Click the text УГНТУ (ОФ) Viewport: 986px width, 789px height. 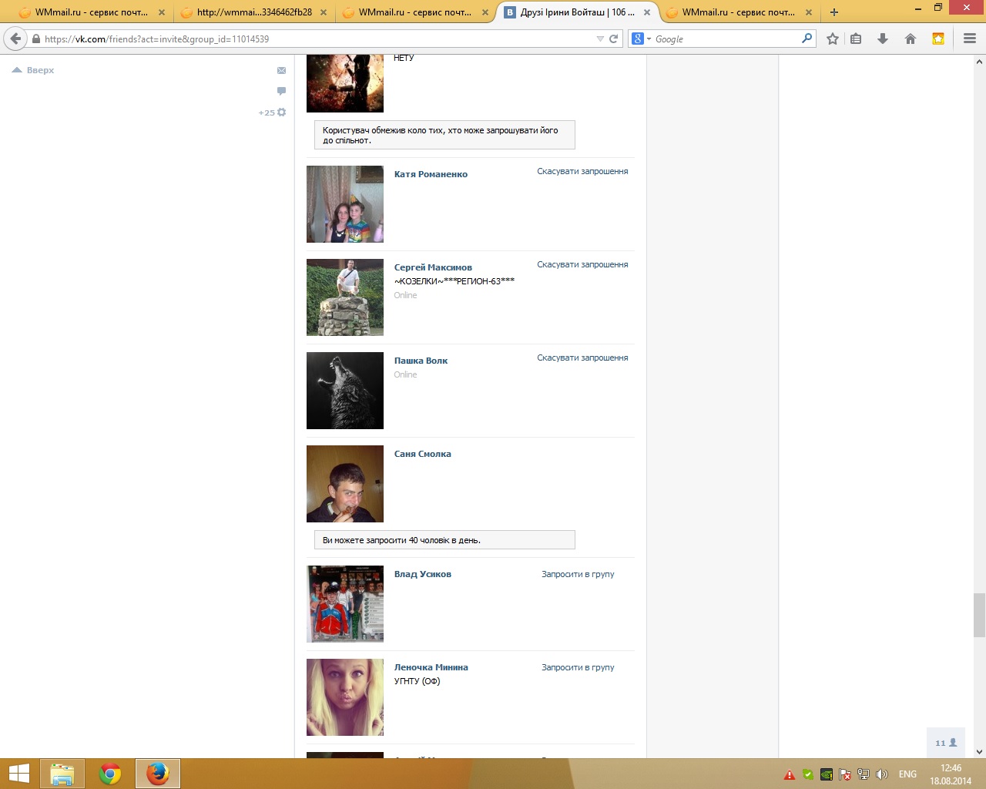(x=417, y=681)
